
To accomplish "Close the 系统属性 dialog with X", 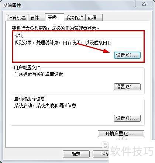I will 144,4.
